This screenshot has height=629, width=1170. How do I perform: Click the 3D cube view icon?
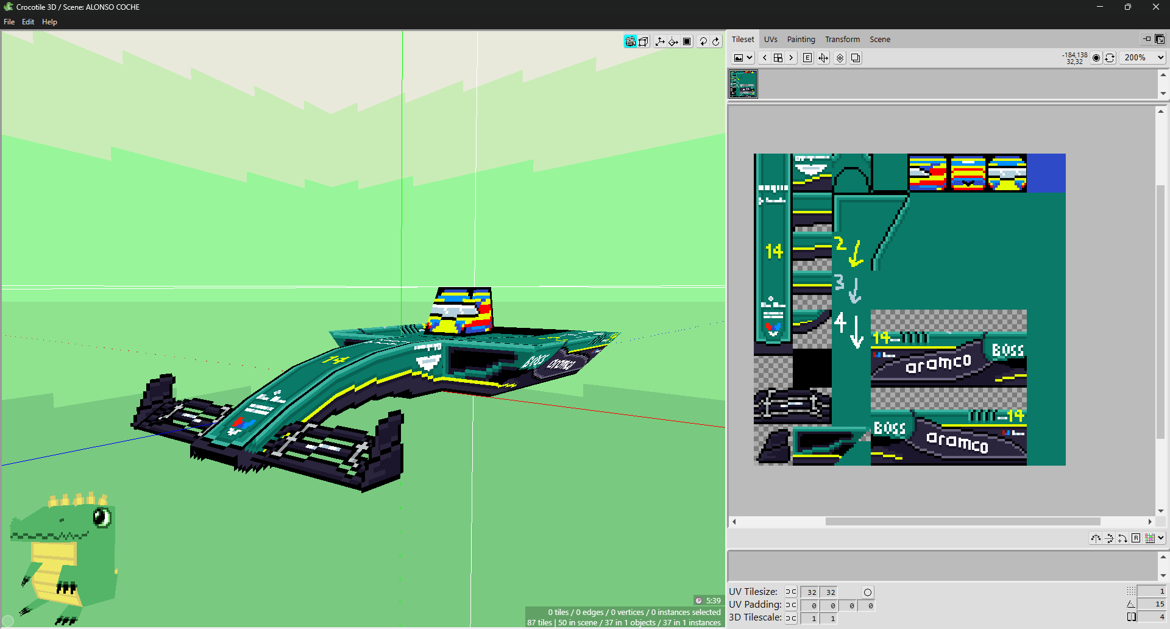pos(643,41)
